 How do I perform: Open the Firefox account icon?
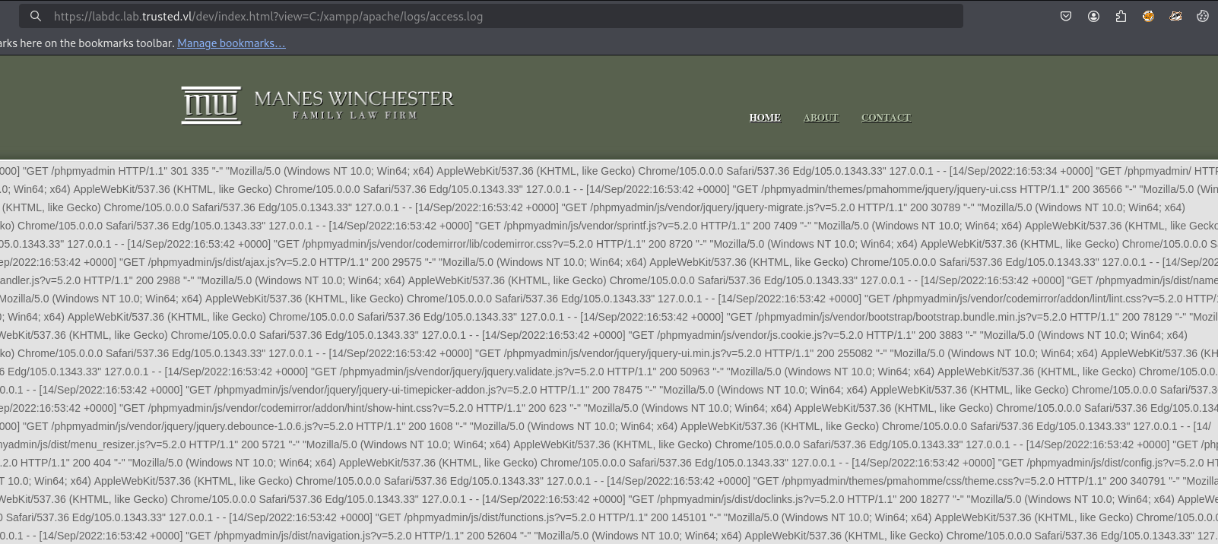[x=1093, y=16]
